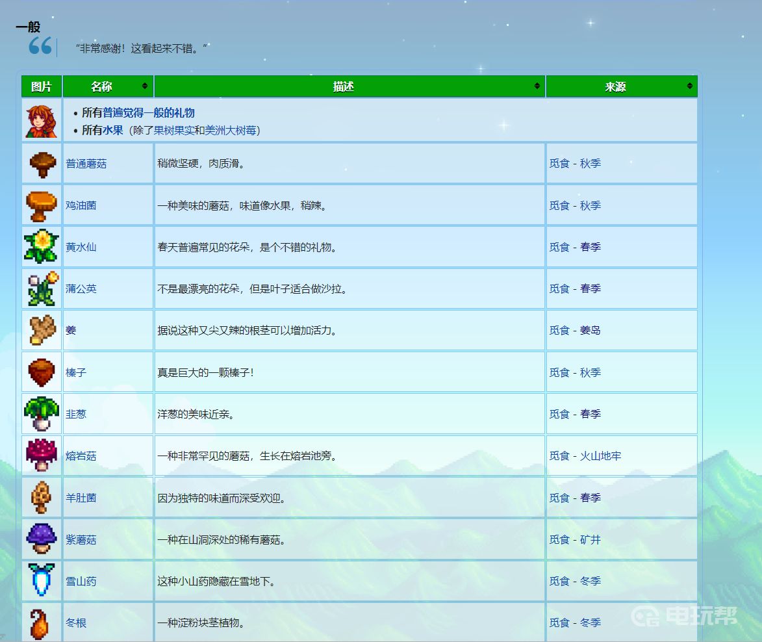Sort table by 名称 column header
This screenshot has height=642, width=762.
(x=108, y=86)
